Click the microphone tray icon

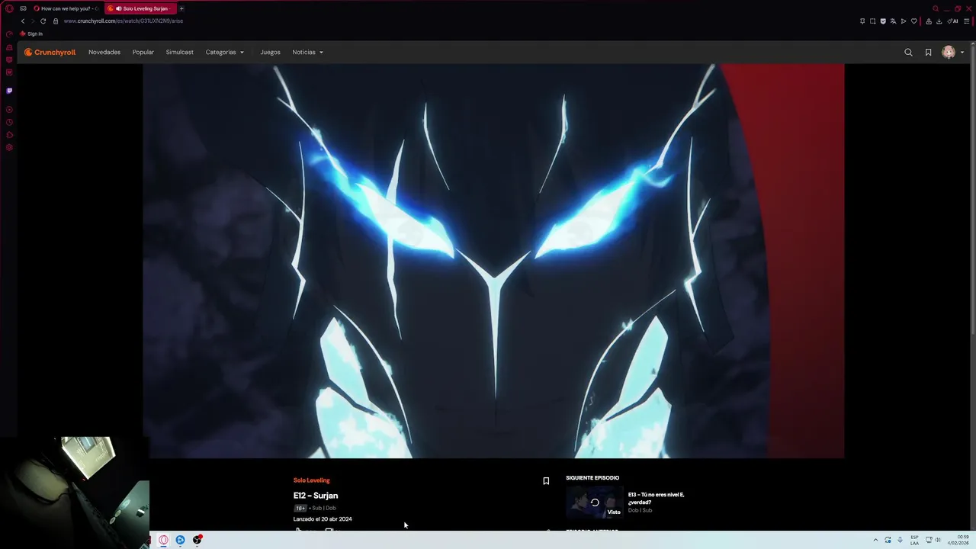pos(900,540)
